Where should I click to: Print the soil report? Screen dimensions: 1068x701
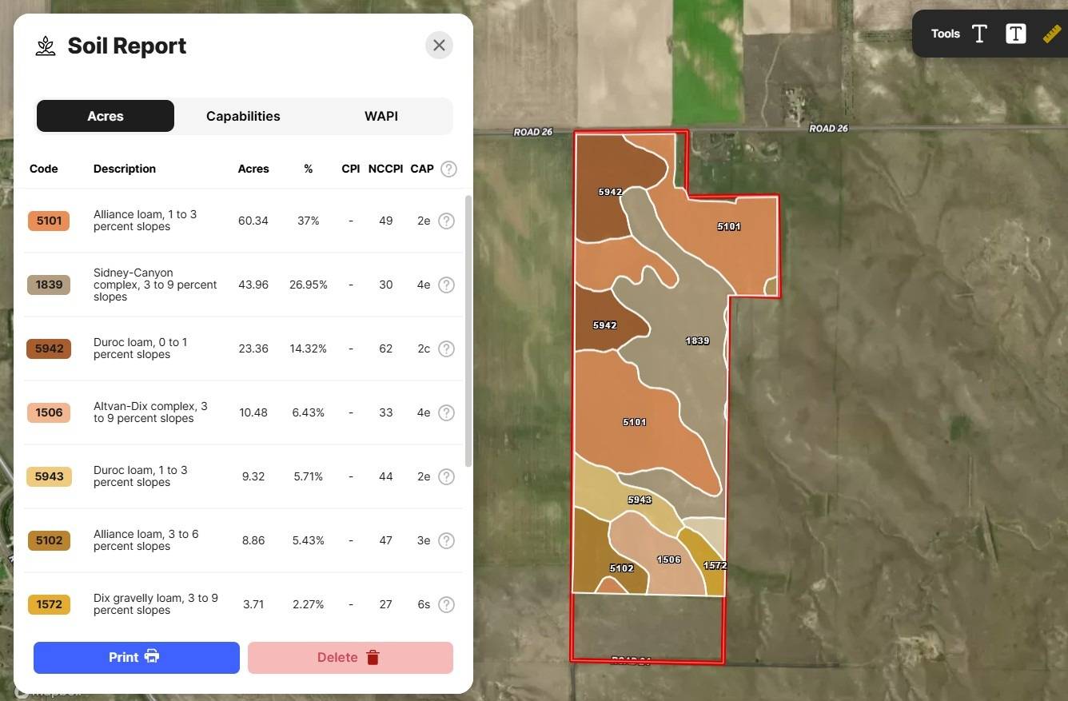pos(137,658)
